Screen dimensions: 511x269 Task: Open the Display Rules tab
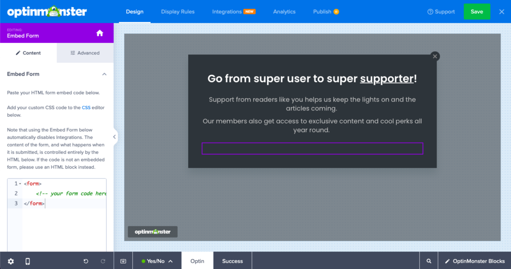(178, 12)
